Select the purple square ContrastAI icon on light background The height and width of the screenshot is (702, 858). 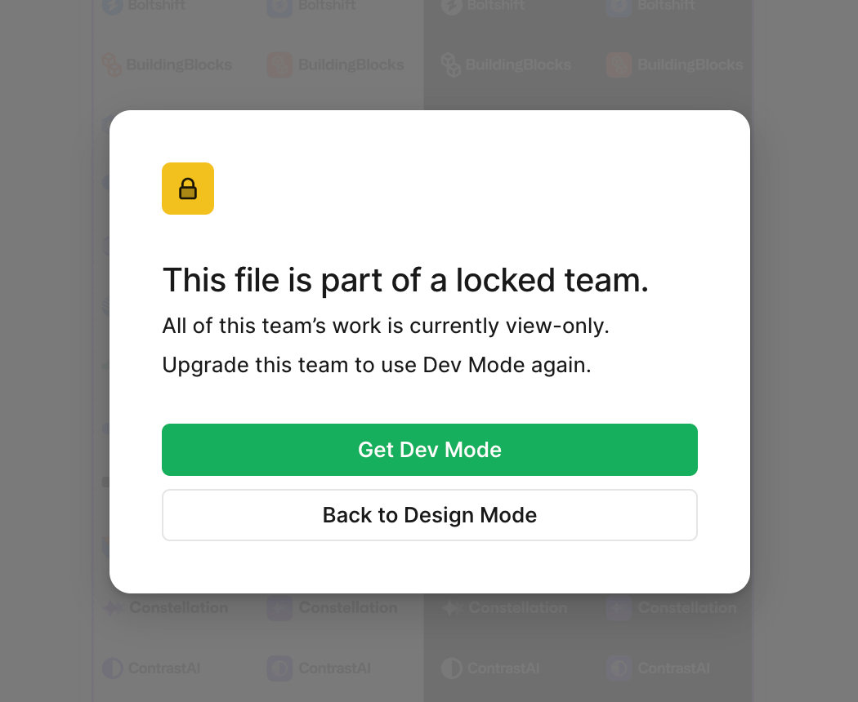[x=279, y=668]
